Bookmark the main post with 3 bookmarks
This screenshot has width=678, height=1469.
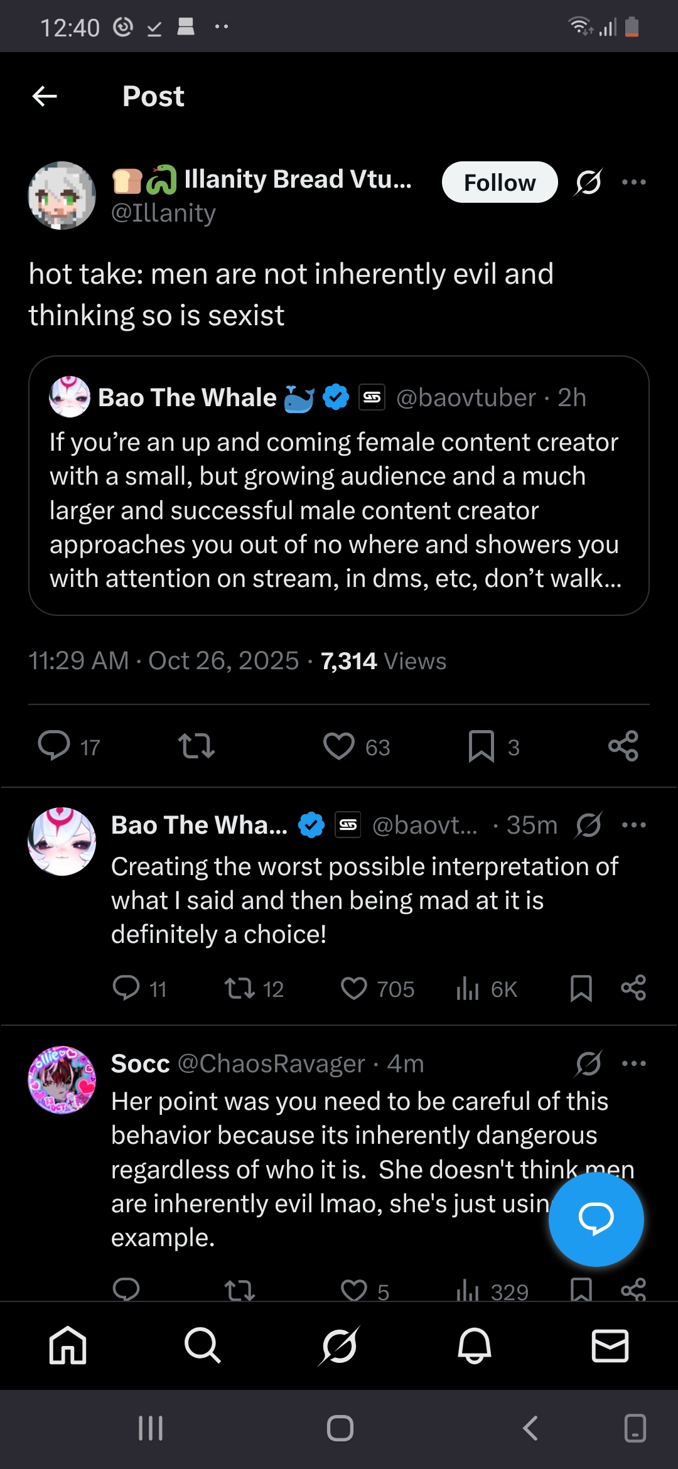click(482, 746)
